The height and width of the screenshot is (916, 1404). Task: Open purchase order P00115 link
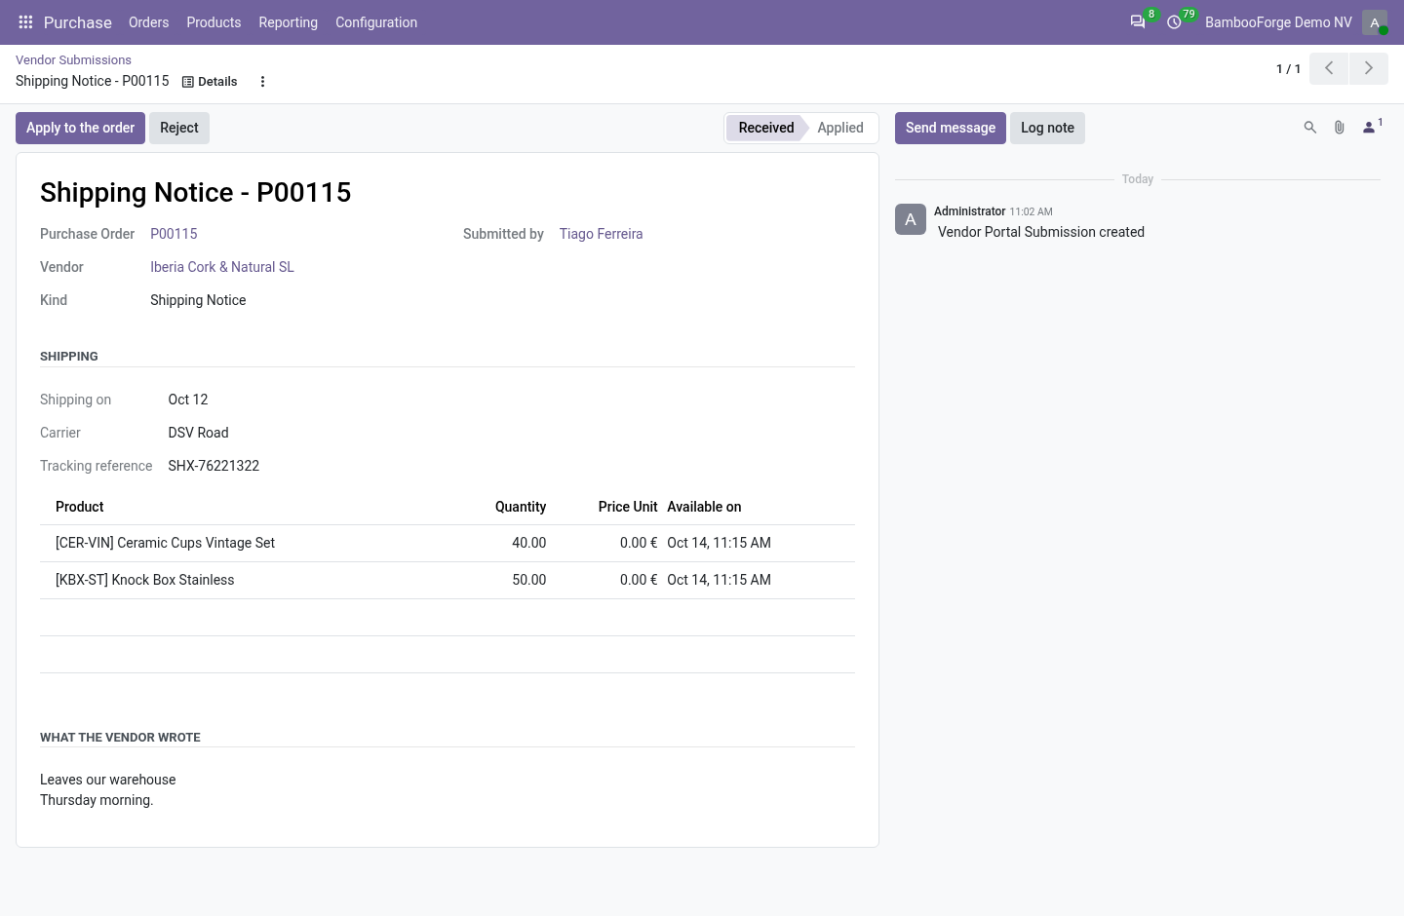coord(174,234)
